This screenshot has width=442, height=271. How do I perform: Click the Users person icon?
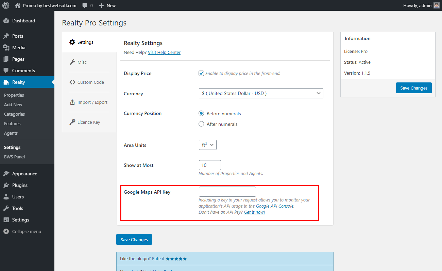[6, 197]
